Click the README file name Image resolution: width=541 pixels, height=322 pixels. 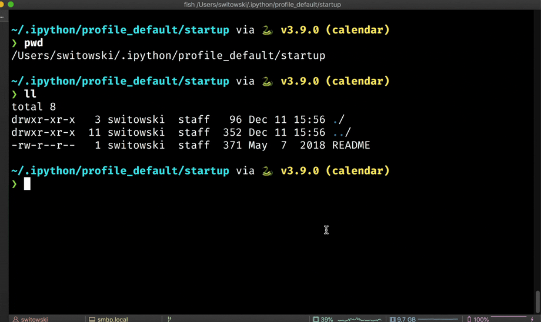pos(351,145)
